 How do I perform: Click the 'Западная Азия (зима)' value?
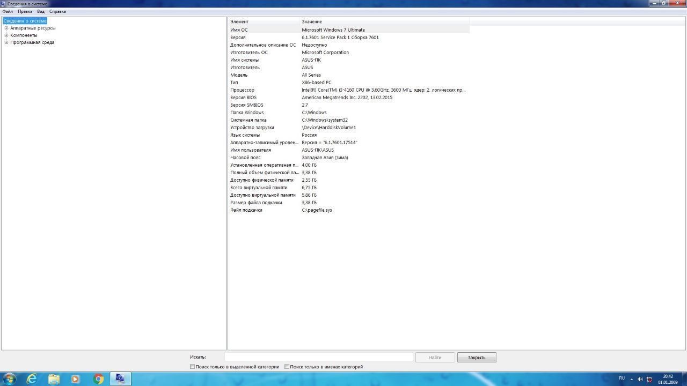[325, 158]
